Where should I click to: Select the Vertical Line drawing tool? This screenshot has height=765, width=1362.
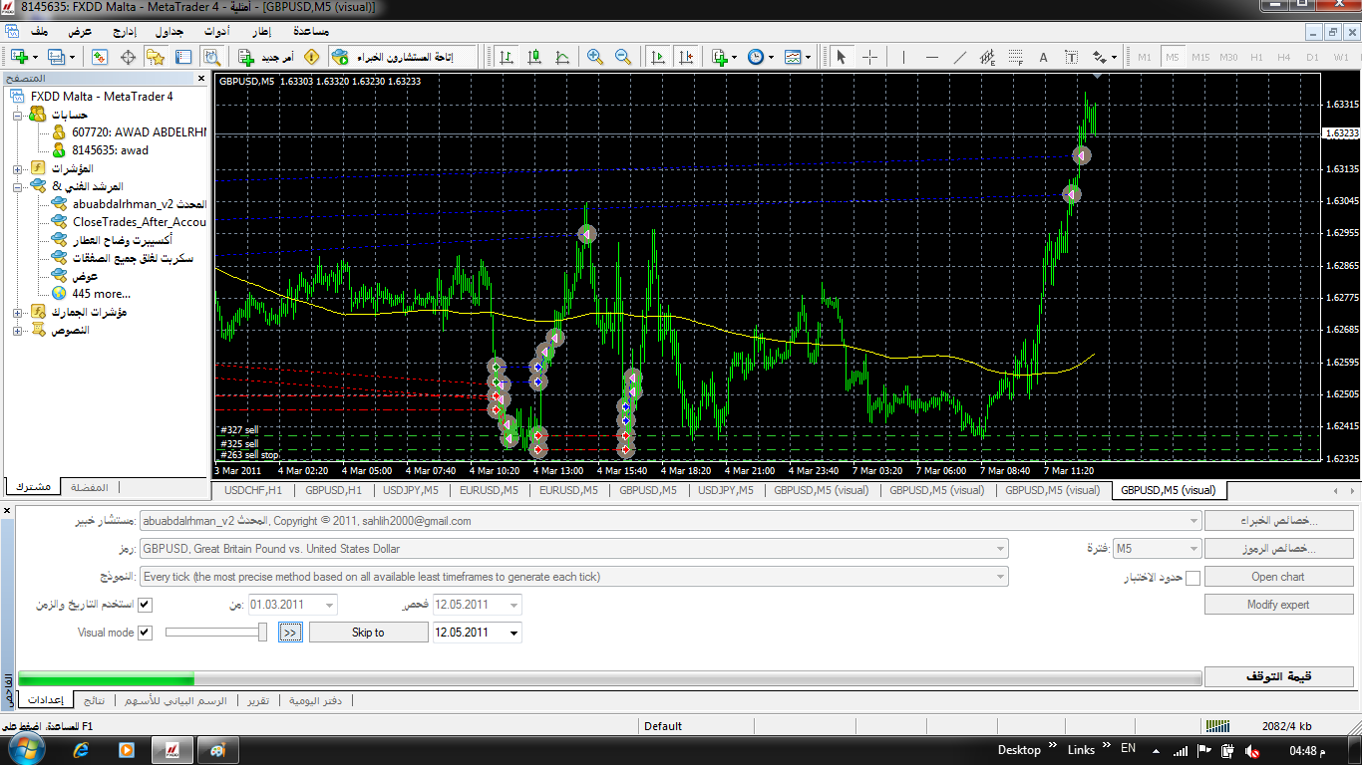tap(903, 57)
